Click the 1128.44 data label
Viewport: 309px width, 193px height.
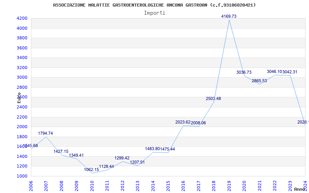[x=107, y=167]
